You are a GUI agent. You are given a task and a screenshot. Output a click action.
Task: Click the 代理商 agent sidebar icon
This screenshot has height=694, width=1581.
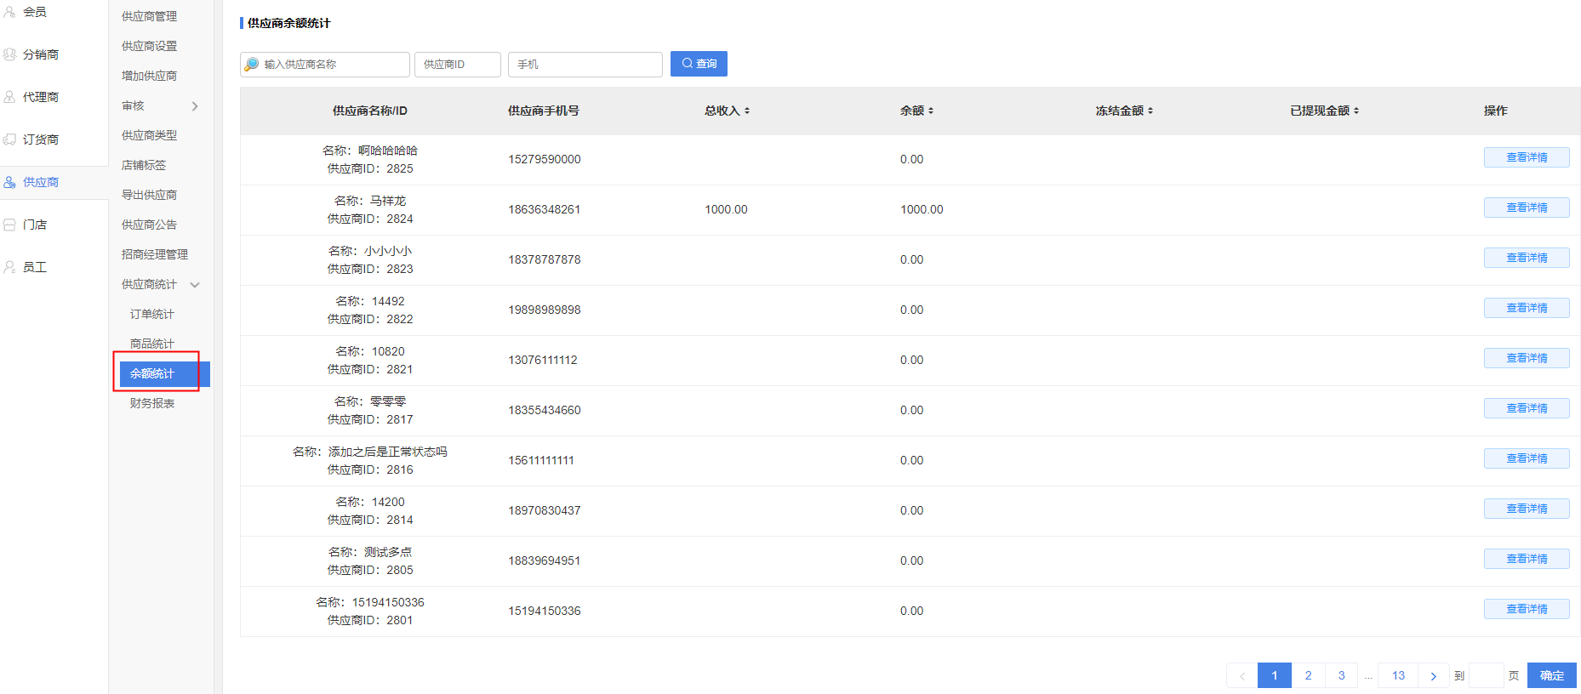10,97
